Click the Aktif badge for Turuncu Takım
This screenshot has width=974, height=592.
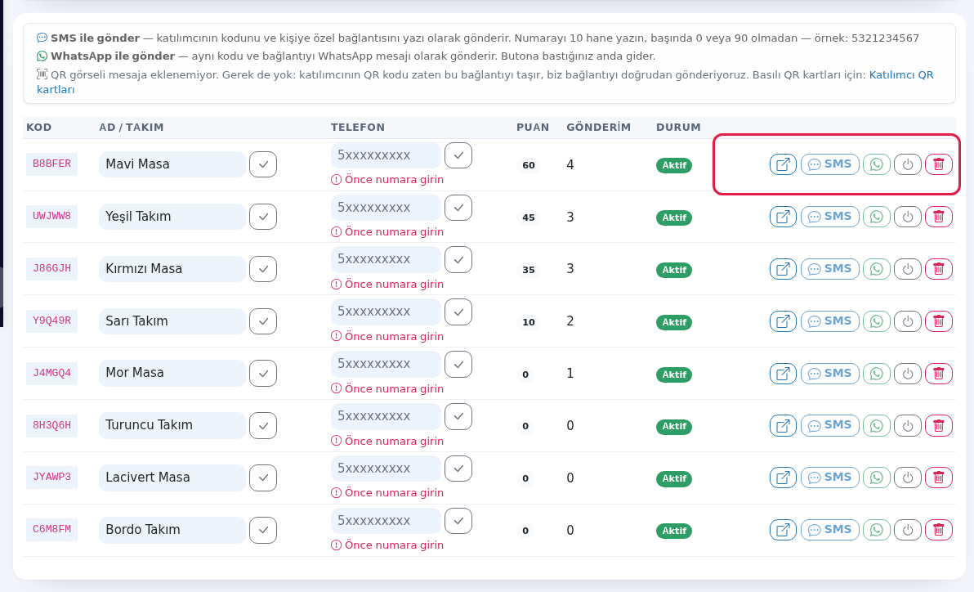coord(674,427)
